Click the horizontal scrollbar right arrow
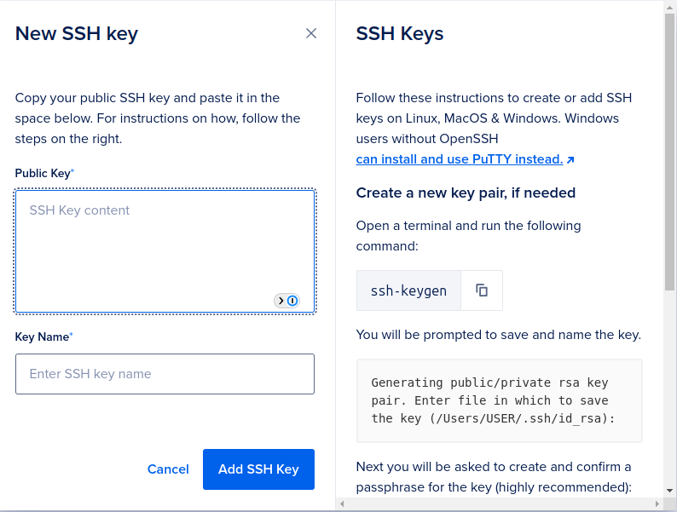 click(x=658, y=504)
